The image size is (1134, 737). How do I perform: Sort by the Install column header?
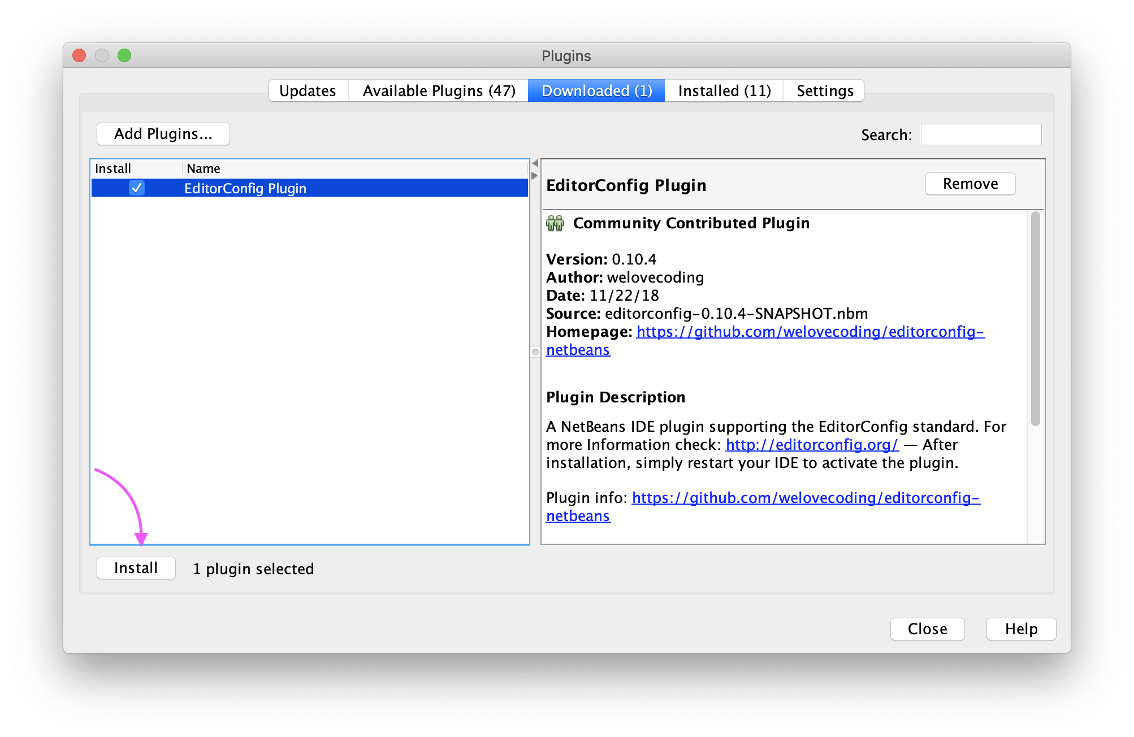(x=136, y=168)
